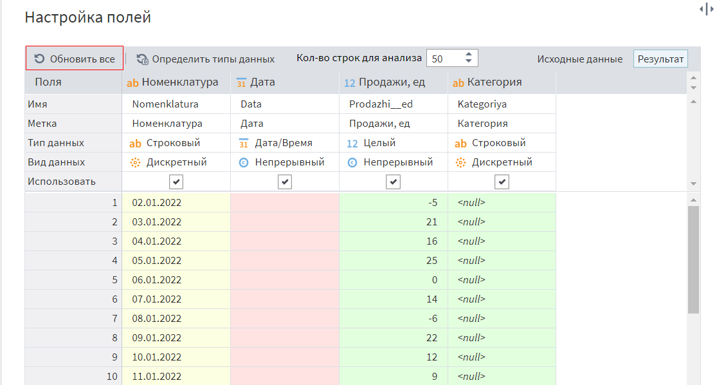Image resolution: width=717 pixels, height=385 pixels.
Task: Click the refresh icon on Обновить все
Action: (39, 57)
